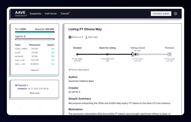Viewport: 191px width, 122px height.
Task: Click the Raw-Ipfs download arrow icon
Action: pyautogui.click(x=86, y=37)
